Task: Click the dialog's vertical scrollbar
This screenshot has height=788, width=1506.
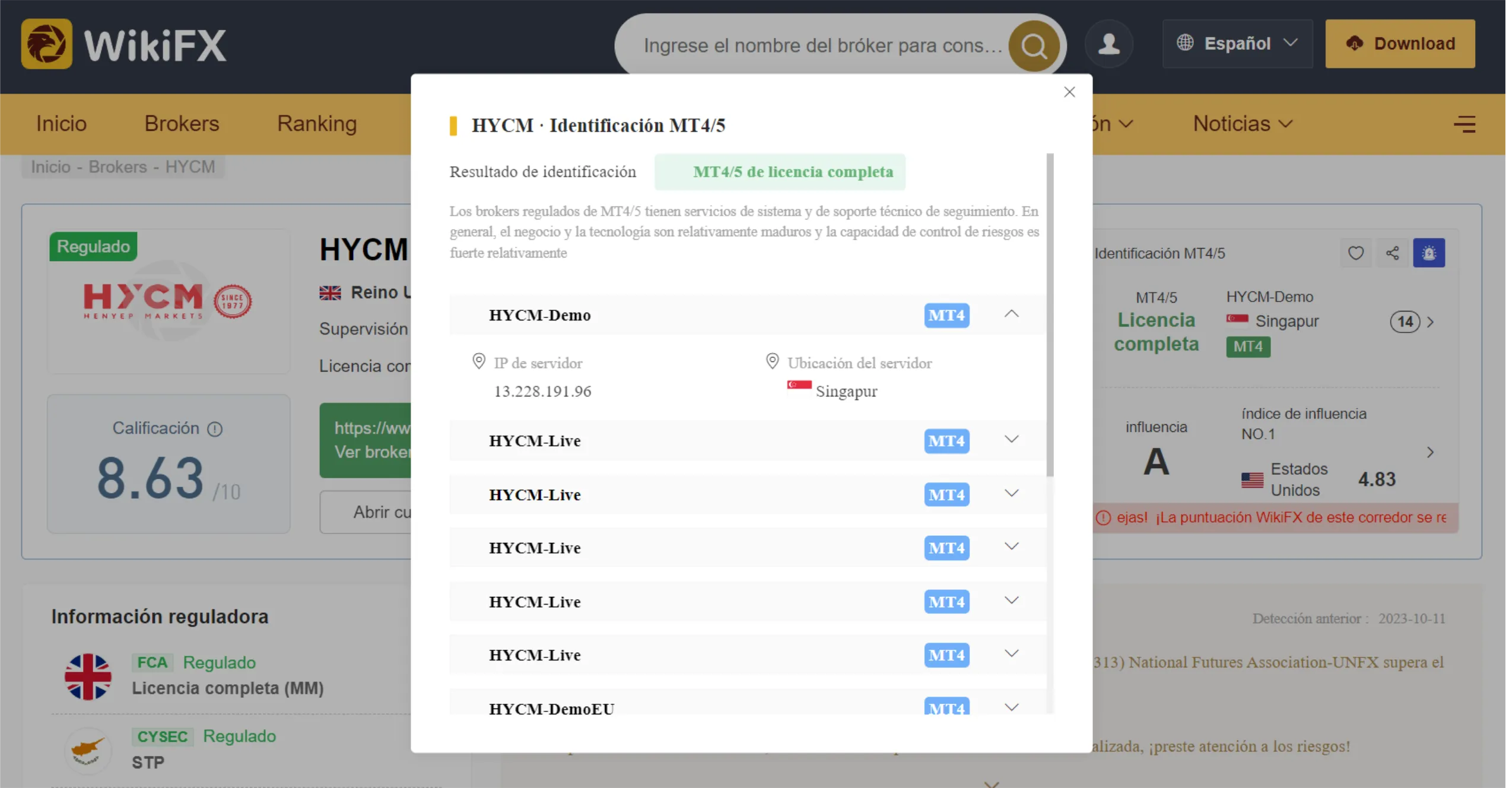Action: click(x=1050, y=314)
